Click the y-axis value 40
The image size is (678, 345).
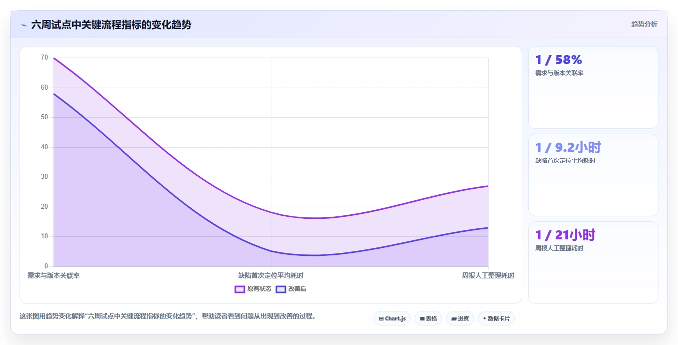point(45,147)
